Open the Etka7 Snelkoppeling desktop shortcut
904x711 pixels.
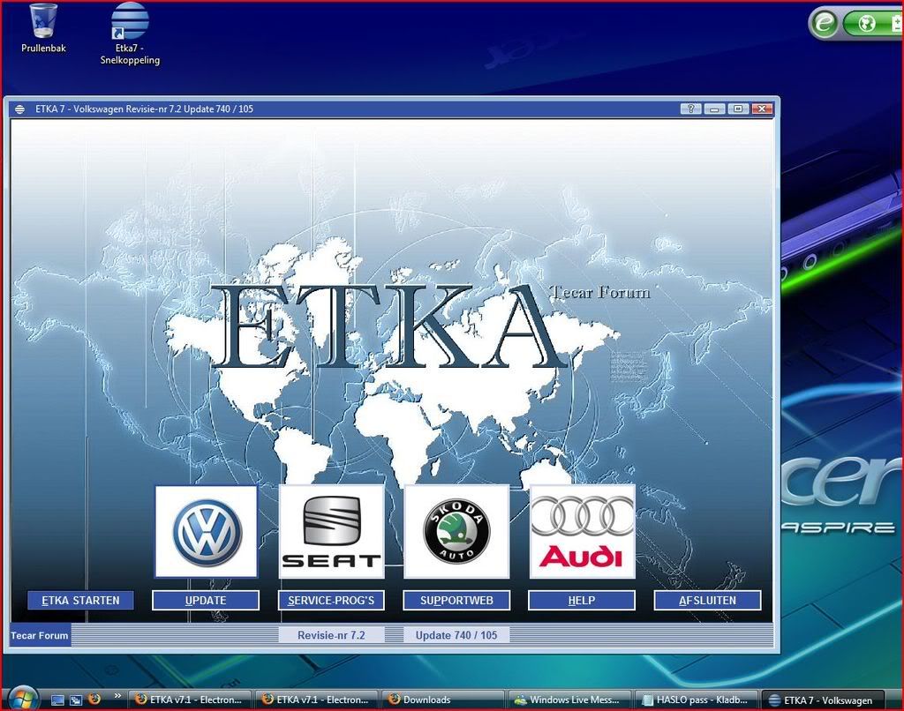coord(130,34)
